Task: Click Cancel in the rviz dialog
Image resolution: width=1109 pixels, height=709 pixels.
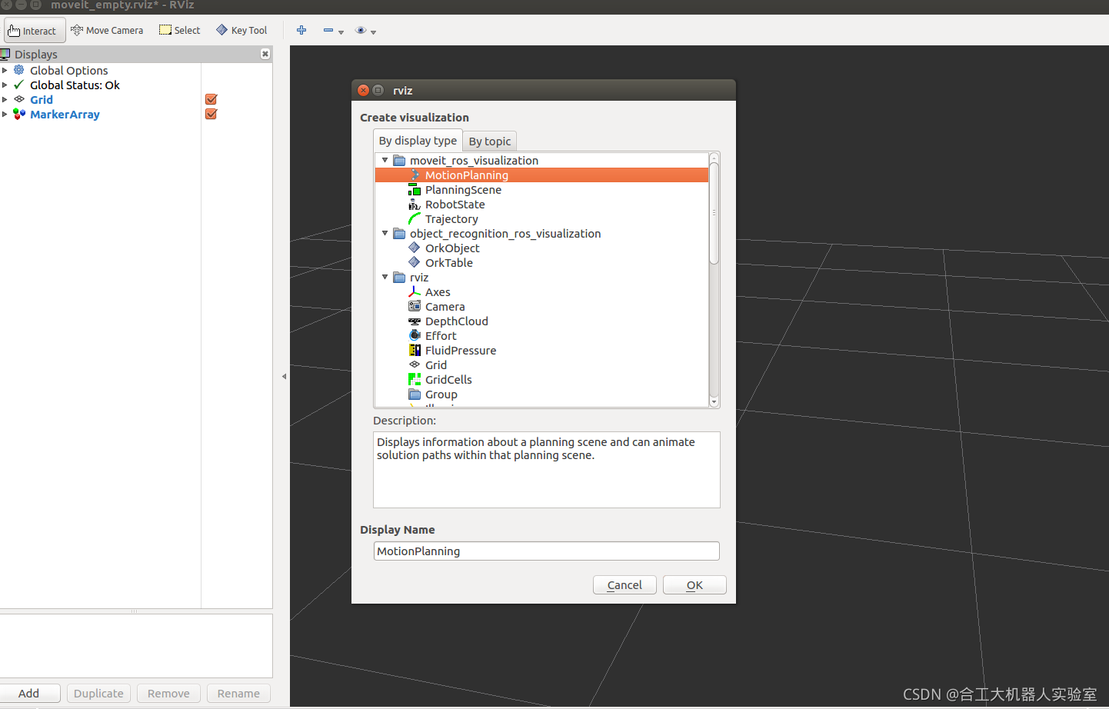Action: point(624,585)
